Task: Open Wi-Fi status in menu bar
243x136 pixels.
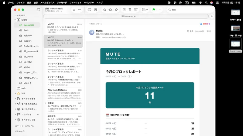Action: (200, 3)
